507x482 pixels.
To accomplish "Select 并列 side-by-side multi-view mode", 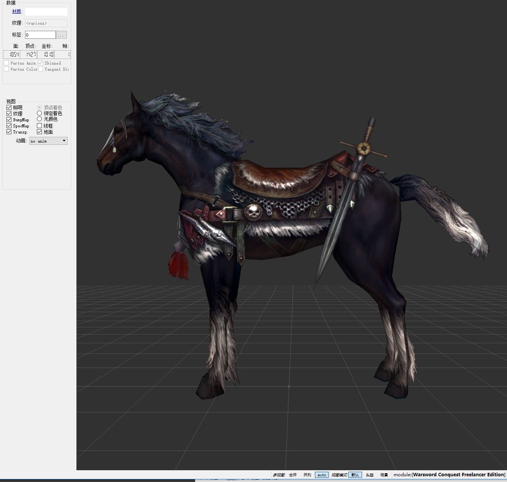I will coord(307,475).
